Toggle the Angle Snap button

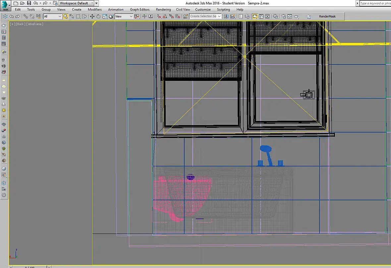[165, 17]
